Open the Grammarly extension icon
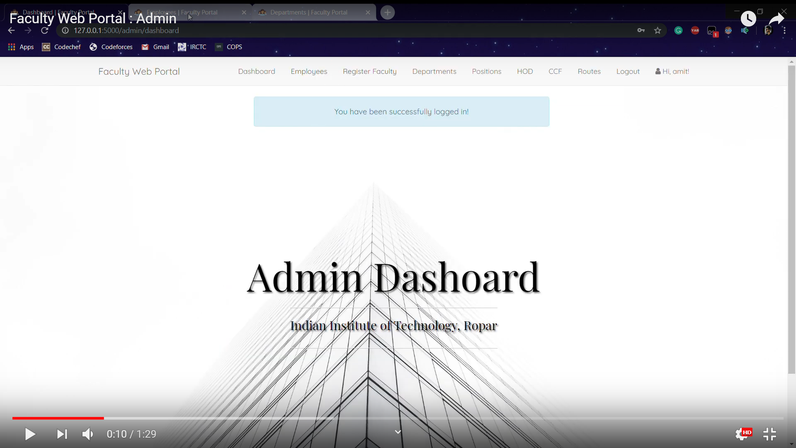Viewport: 796px width, 448px height. [x=678, y=30]
